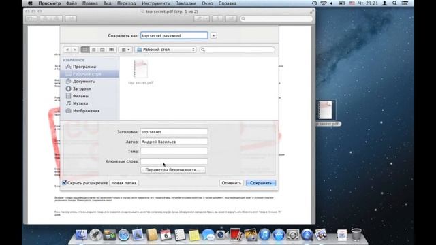This screenshot has height=245, width=436.
Task: Click the Сохранить button
Action: 261,183
